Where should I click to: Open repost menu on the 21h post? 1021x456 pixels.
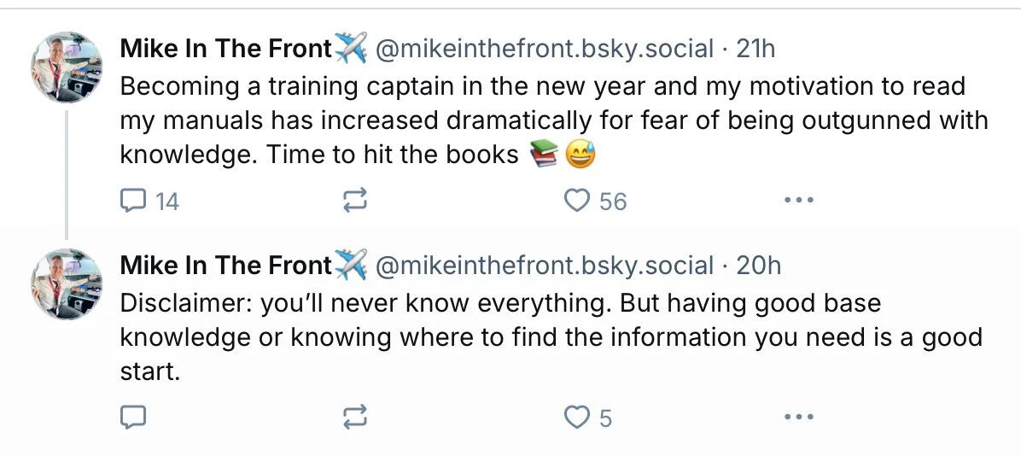354,201
